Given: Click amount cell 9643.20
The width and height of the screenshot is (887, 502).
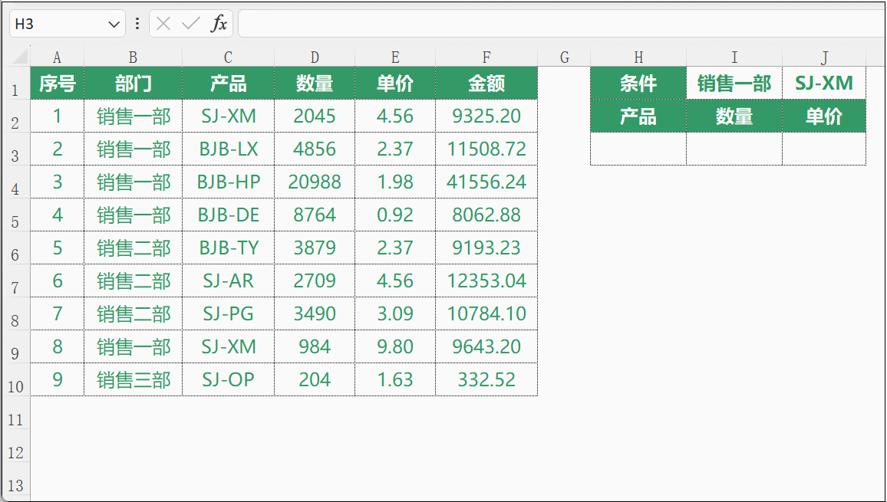Looking at the screenshot, I should [486, 346].
